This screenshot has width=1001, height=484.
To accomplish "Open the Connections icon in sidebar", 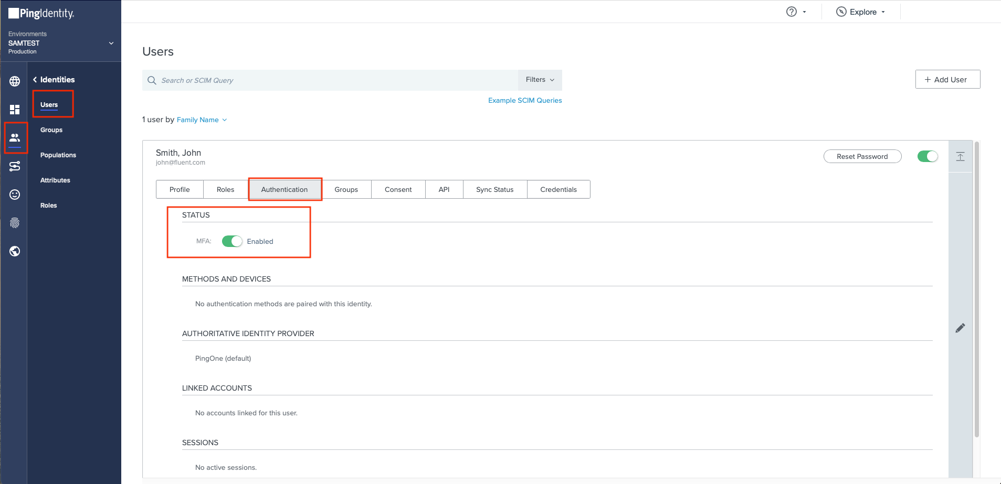I will pos(15,166).
